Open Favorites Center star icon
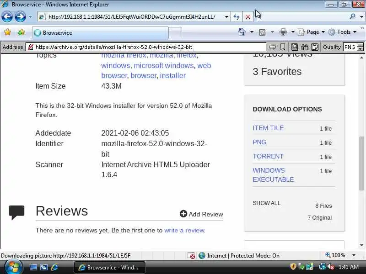 [7, 32]
